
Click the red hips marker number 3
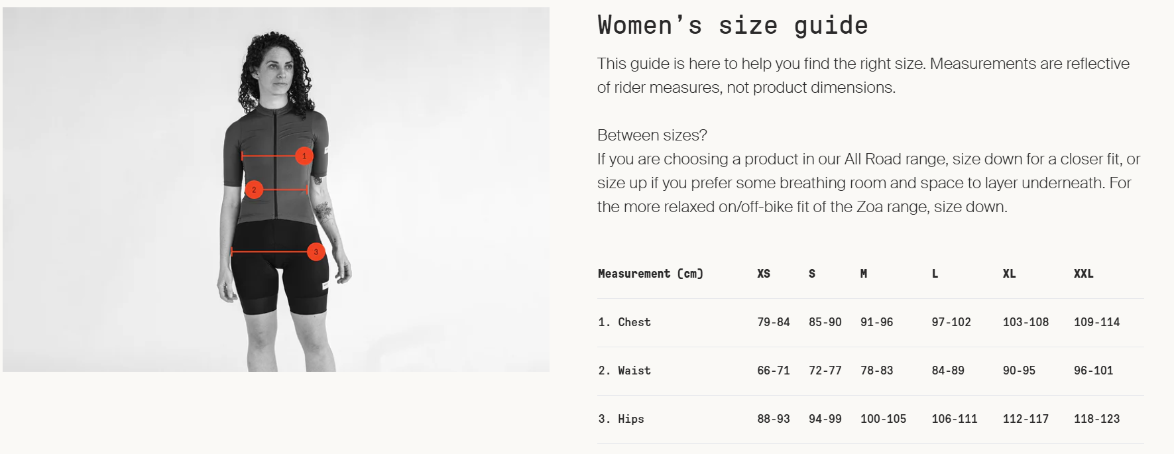click(316, 252)
